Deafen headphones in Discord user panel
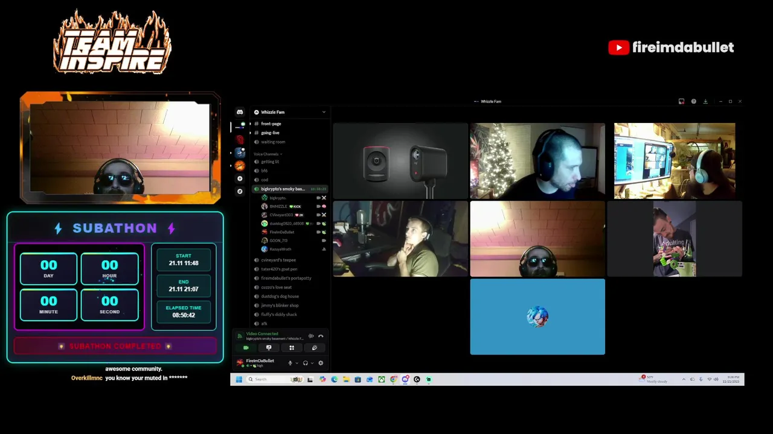The width and height of the screenshot is (773, 434). click(x=305, y=363)
